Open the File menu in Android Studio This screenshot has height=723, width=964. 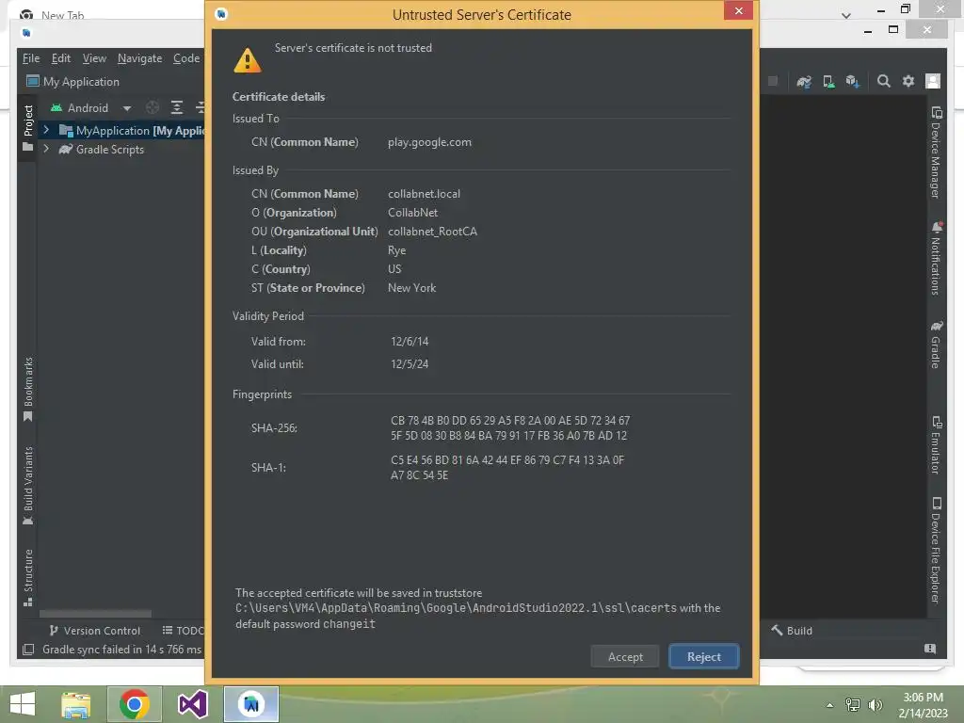(x=31, y=58)
